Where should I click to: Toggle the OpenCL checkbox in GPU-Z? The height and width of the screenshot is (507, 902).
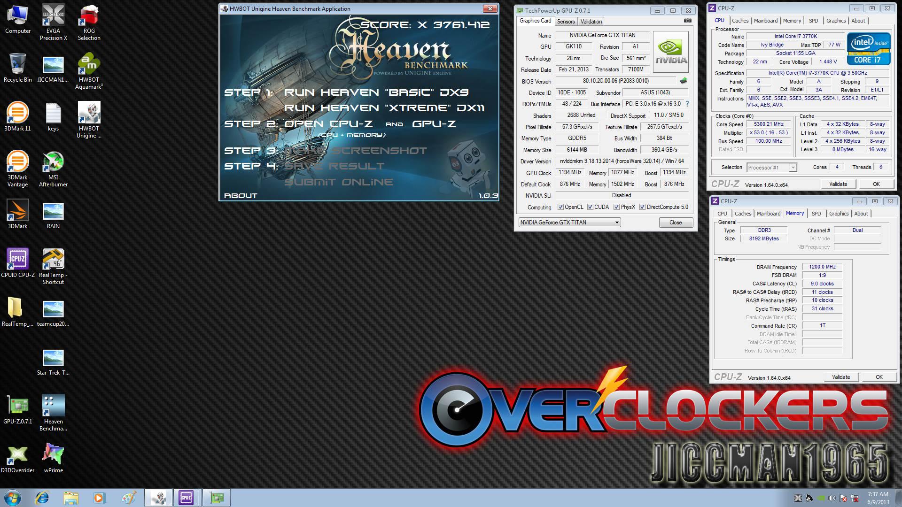[x=560, y=207]
